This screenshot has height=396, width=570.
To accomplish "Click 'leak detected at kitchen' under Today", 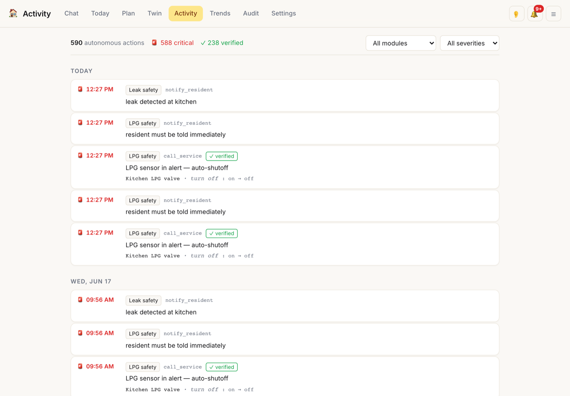I will click(x=161, y=102).
